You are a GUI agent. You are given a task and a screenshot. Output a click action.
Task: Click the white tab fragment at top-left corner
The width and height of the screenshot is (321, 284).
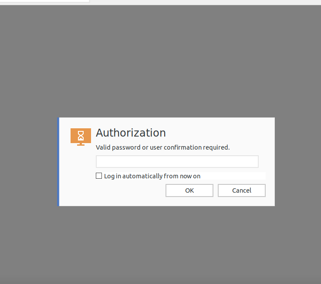(x=44, y=1)
